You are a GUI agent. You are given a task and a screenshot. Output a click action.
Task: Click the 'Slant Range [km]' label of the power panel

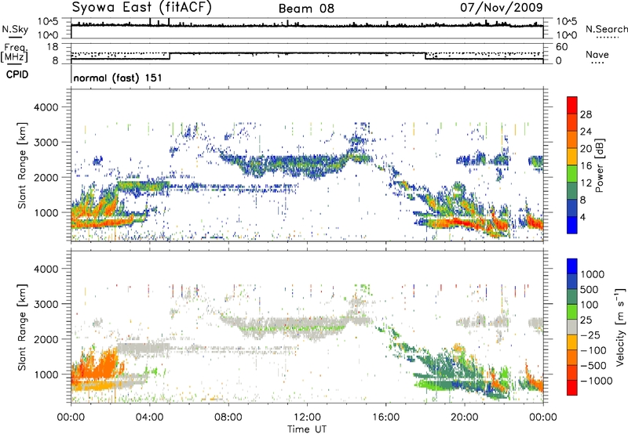click(22, 165)
